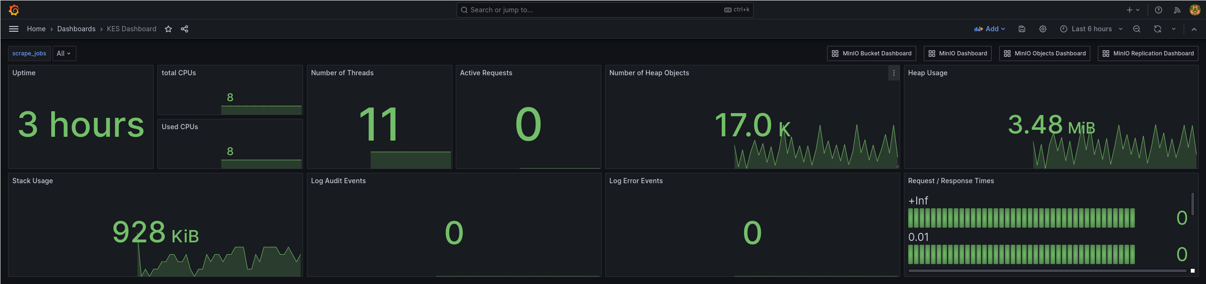The width and height of the screenshot is (1206, 284).
Task: Click the Number of Threads panel title
Action: (x=342, y=73)
